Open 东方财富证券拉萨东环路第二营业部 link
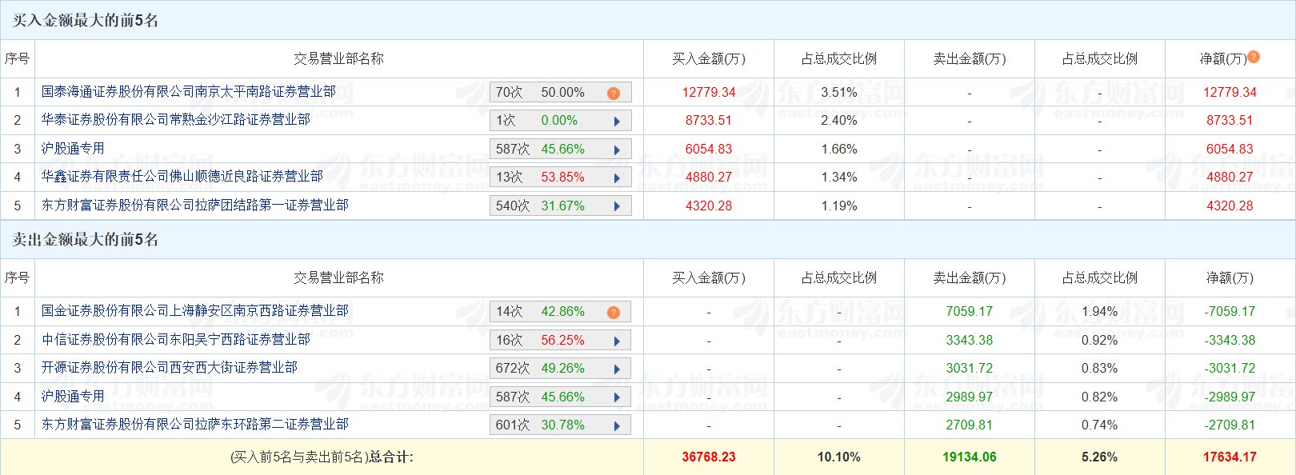Viewport: 1296px width, 475px height. coord(195,425)
